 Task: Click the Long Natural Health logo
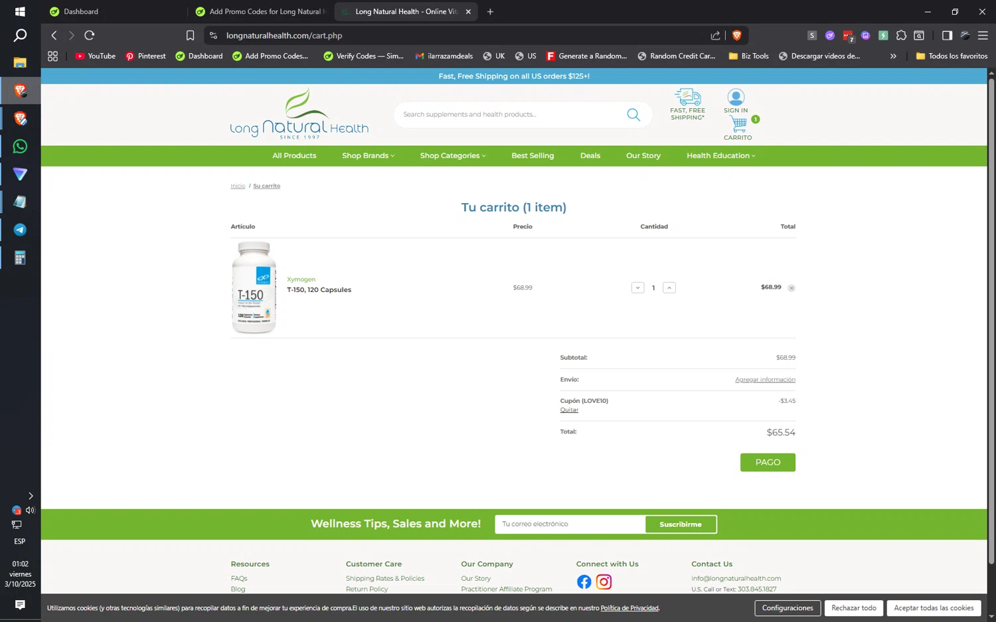299,114
